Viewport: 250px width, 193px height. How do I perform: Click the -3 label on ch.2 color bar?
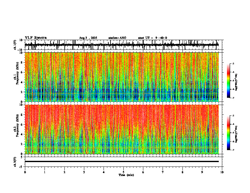pos(233,116)
